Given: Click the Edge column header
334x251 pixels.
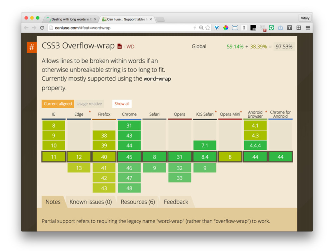Looking at the screenshot, I should [79, 114].
